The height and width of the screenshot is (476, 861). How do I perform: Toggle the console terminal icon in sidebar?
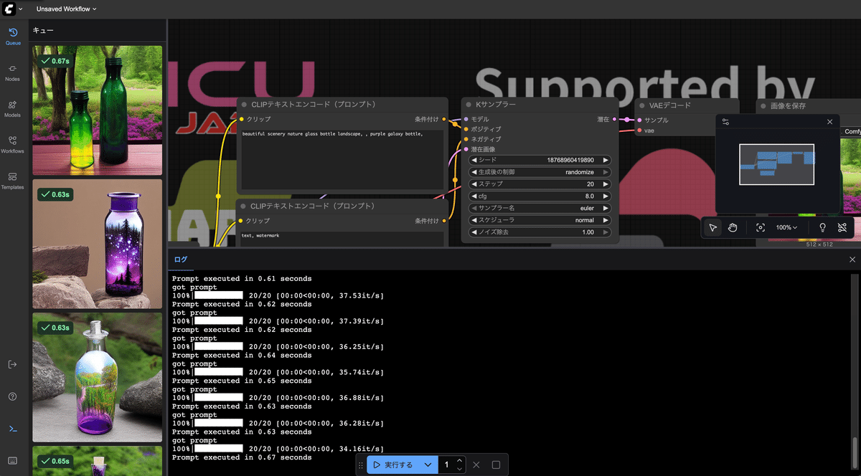13,429
